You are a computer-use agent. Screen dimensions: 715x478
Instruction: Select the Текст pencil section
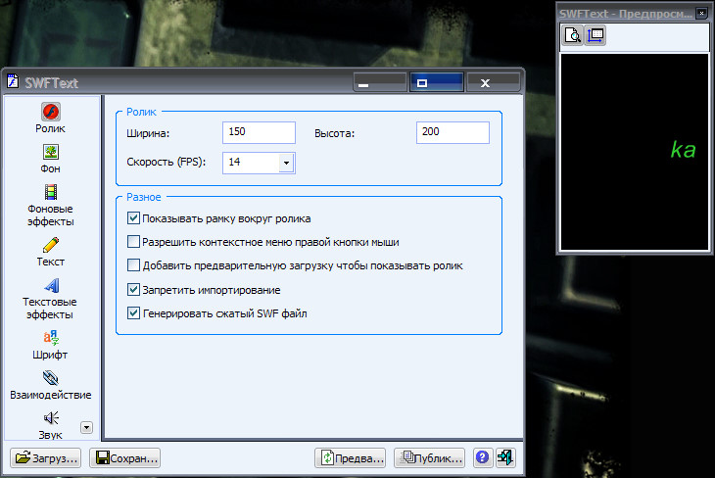click(50, 252)
